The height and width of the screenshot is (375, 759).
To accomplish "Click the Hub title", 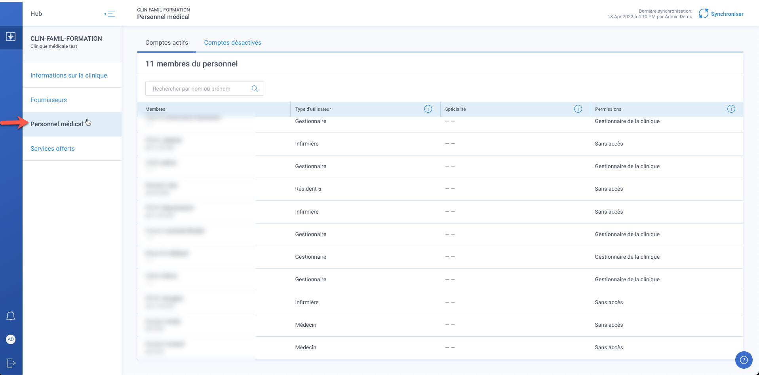I will [36, 14].
